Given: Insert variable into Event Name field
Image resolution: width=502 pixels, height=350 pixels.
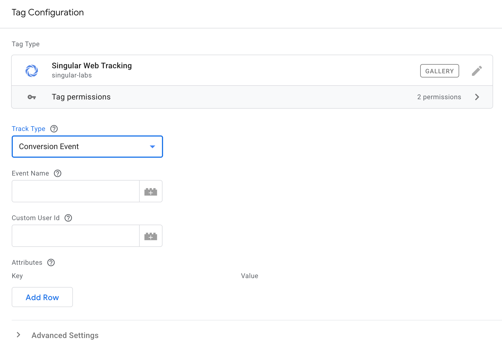Looking at the screenshot, I should click(x=151, y=191).
